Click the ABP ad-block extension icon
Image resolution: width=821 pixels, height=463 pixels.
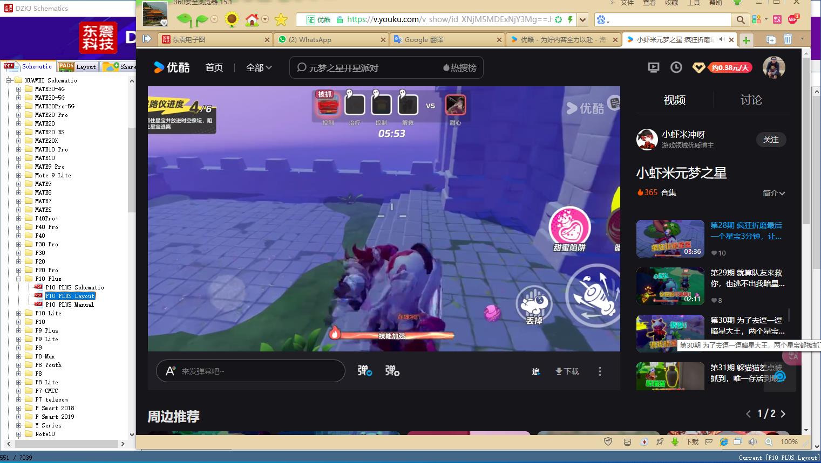point(793,19)
